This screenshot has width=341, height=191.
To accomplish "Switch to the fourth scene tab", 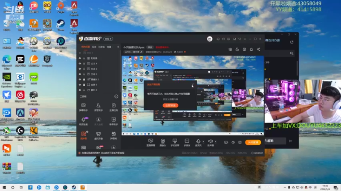I will click(x=109, y=47).
